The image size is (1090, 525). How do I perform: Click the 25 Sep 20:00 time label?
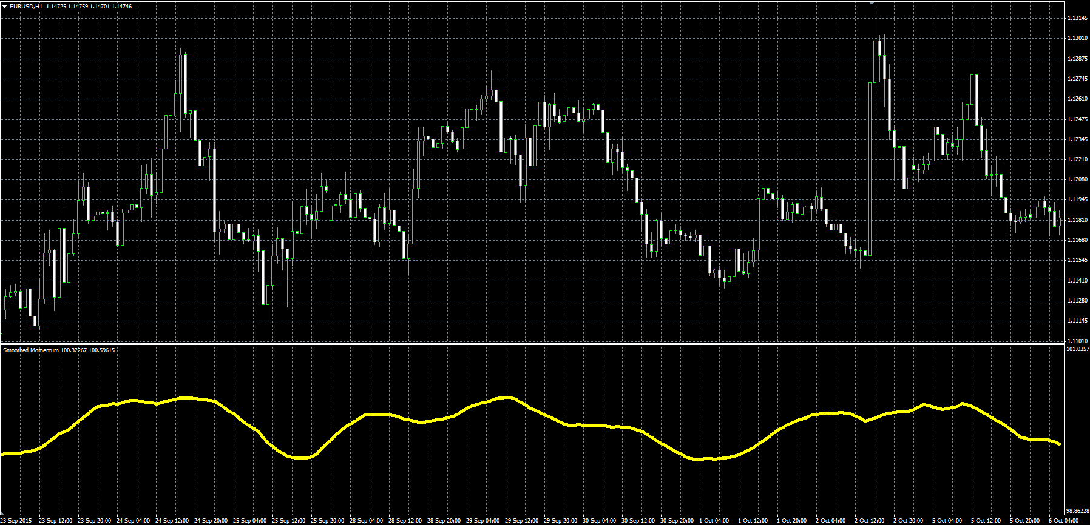[x=328, y=521]
